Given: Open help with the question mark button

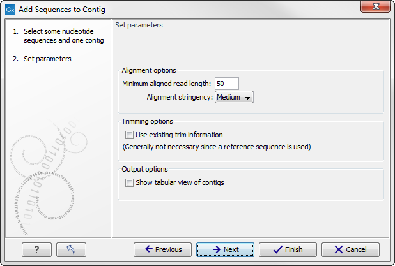Looking at the screenshot, I should pyautogui.click(x=36, y=249).
